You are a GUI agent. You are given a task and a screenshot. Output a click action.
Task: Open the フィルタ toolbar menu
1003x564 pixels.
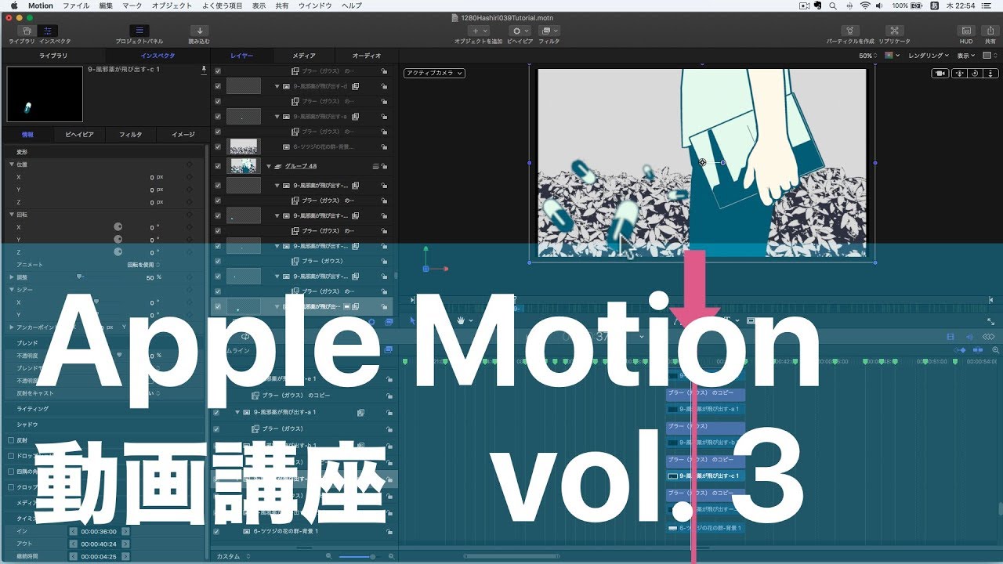coord(549,31)
